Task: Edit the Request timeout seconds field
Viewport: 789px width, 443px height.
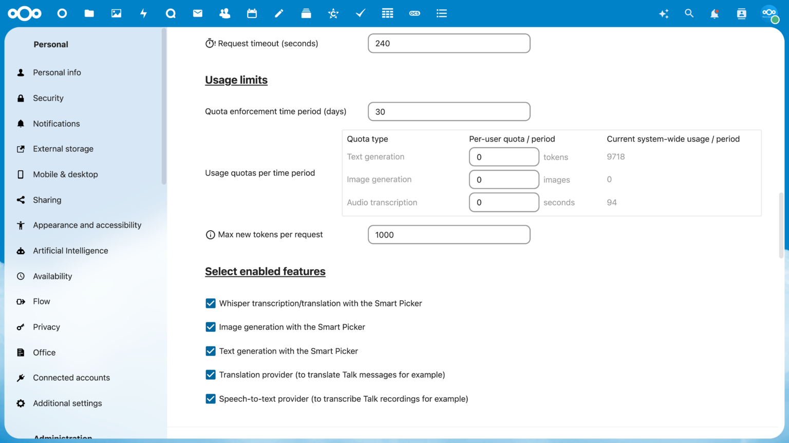Action: 448,43
